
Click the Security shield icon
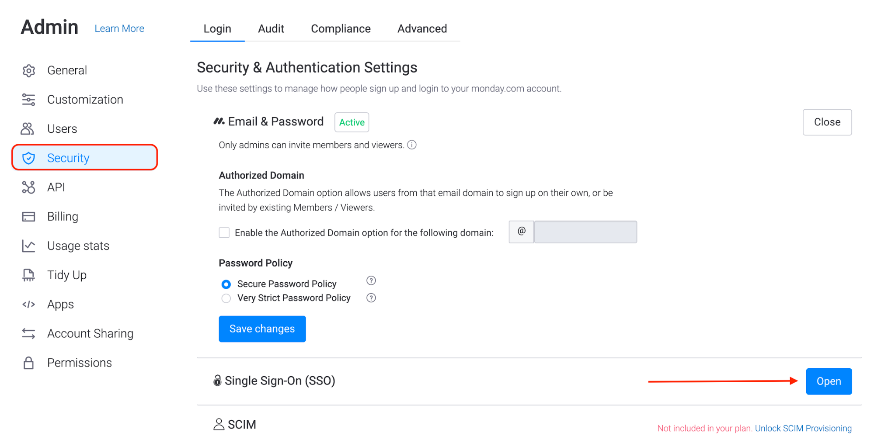click(x=29, y=158)
